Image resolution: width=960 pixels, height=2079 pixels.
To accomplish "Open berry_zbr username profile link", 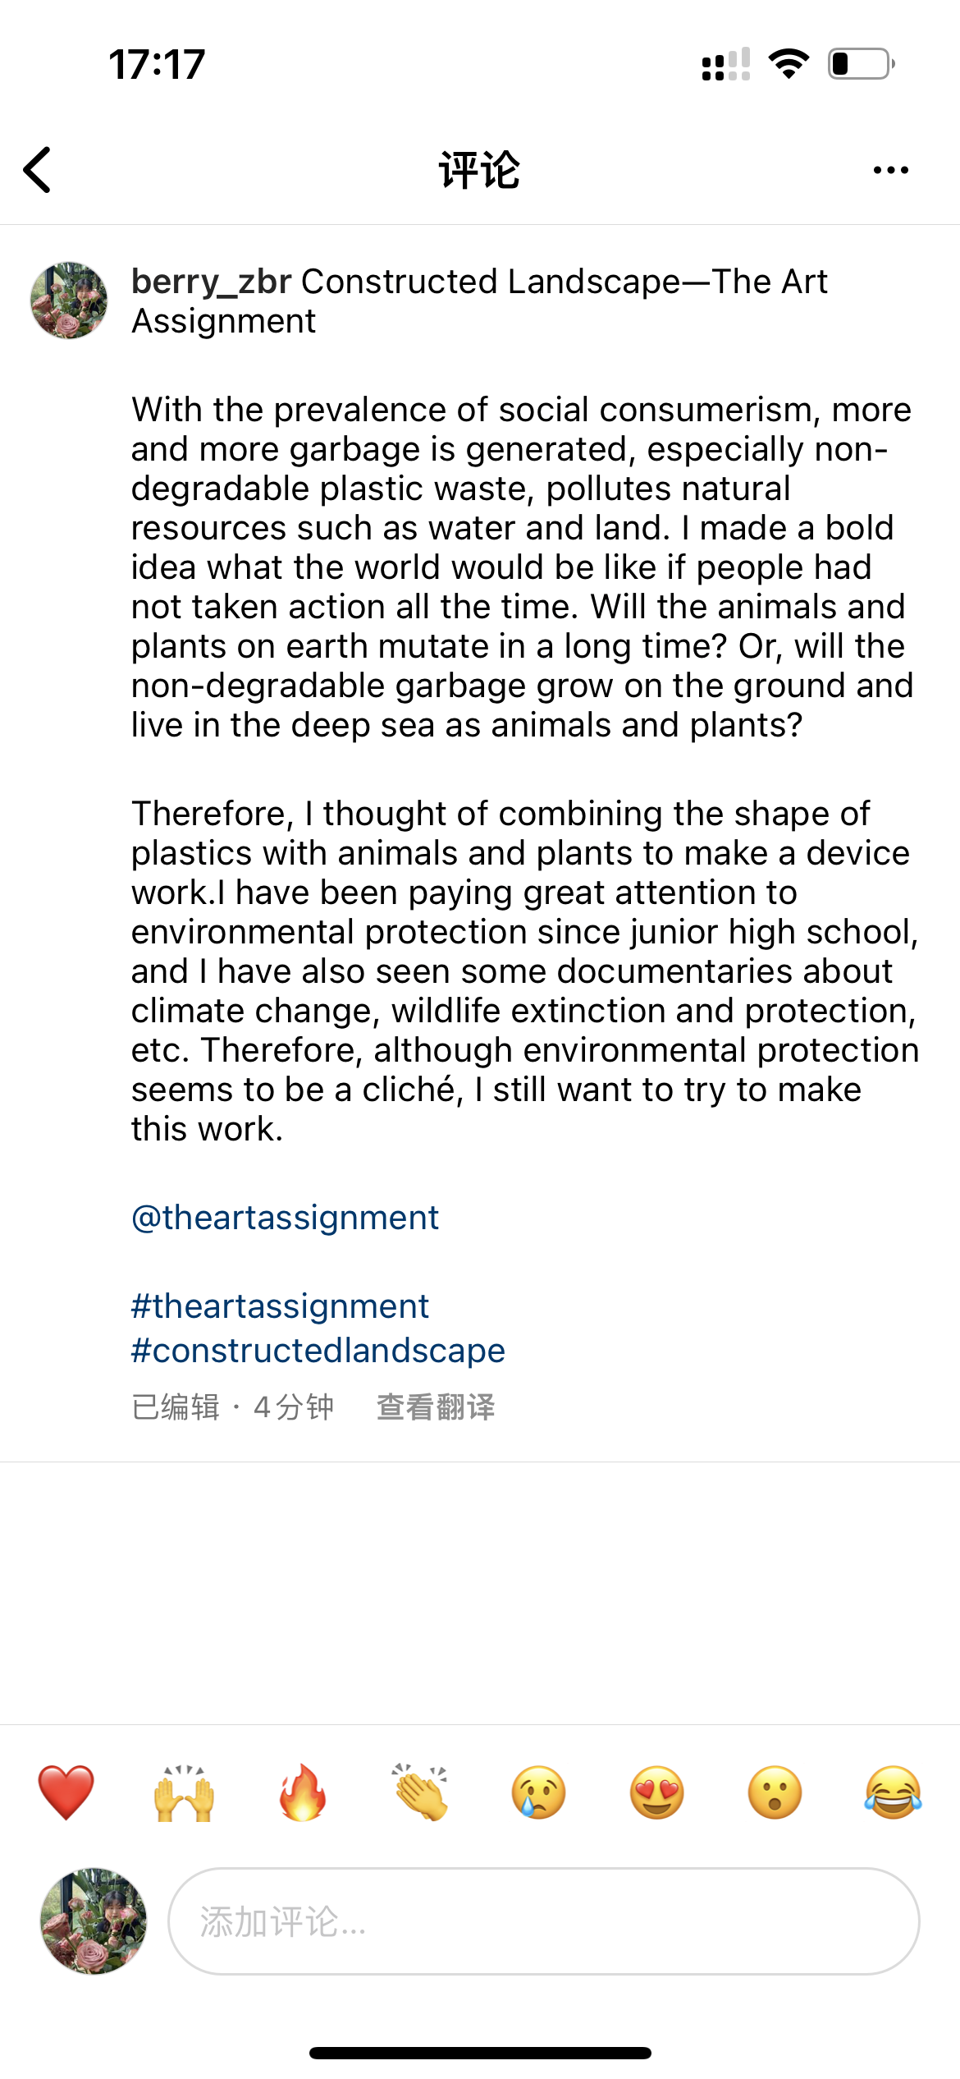I will click(212, 282).
